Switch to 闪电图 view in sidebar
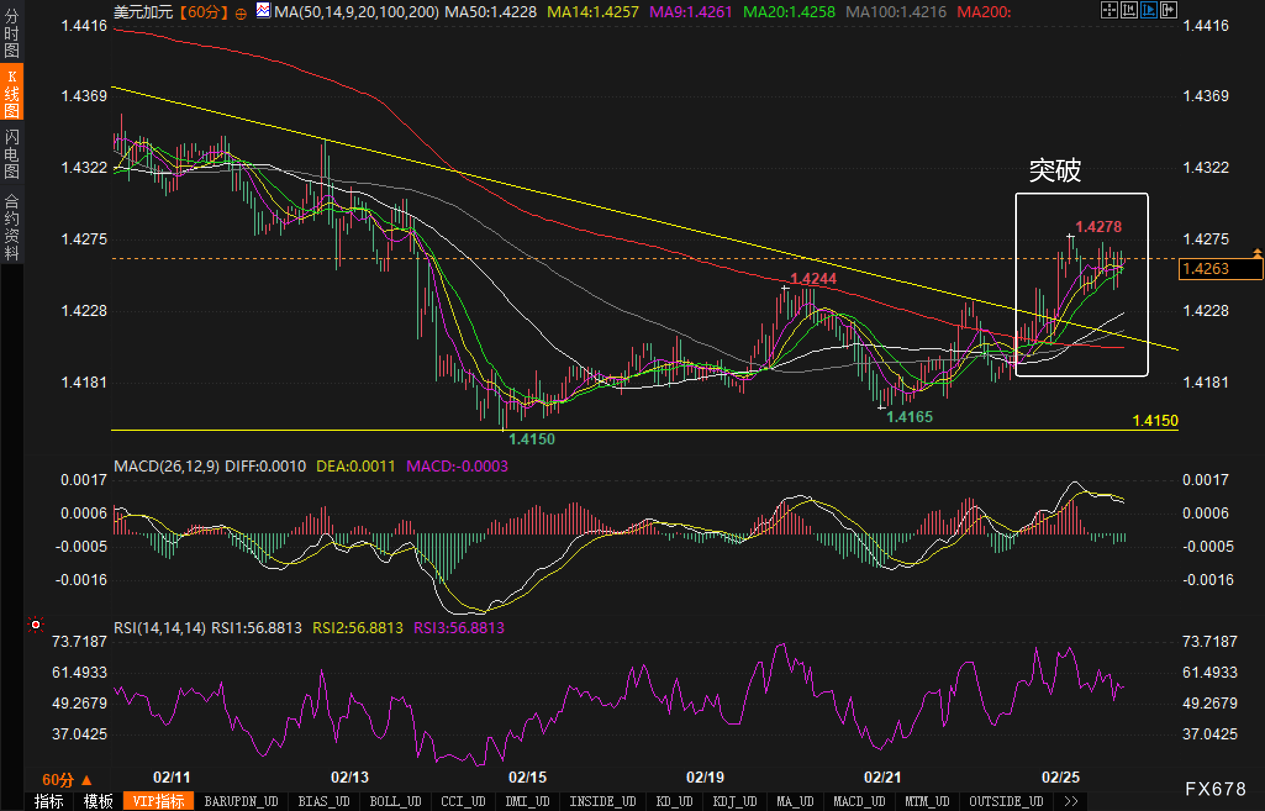1265x811 pixels. pos(12,154)
